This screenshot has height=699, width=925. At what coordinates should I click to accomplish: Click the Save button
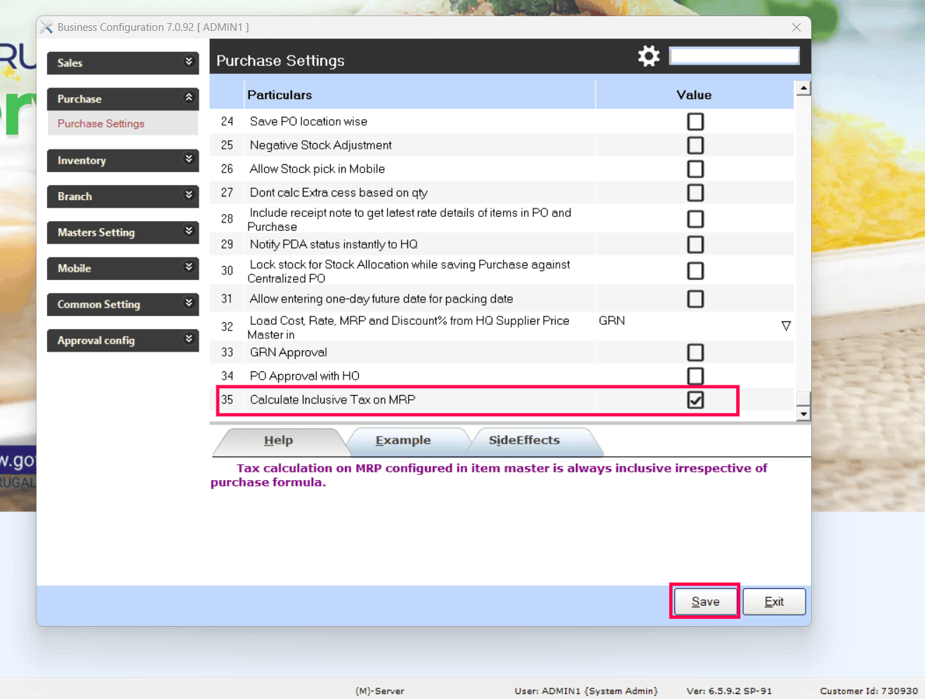[705, 601]
